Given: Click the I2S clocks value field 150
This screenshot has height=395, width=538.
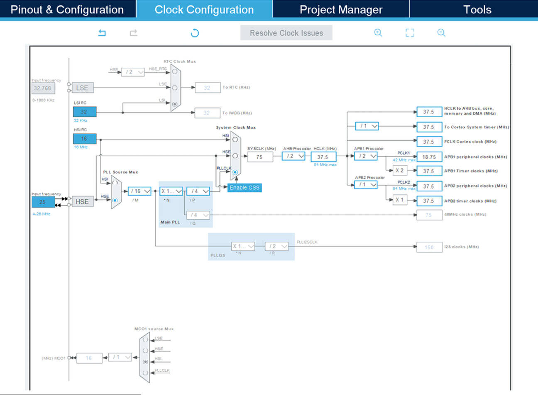Looking at the screenshot, I should pyautogui.click(x=429, y=247).
